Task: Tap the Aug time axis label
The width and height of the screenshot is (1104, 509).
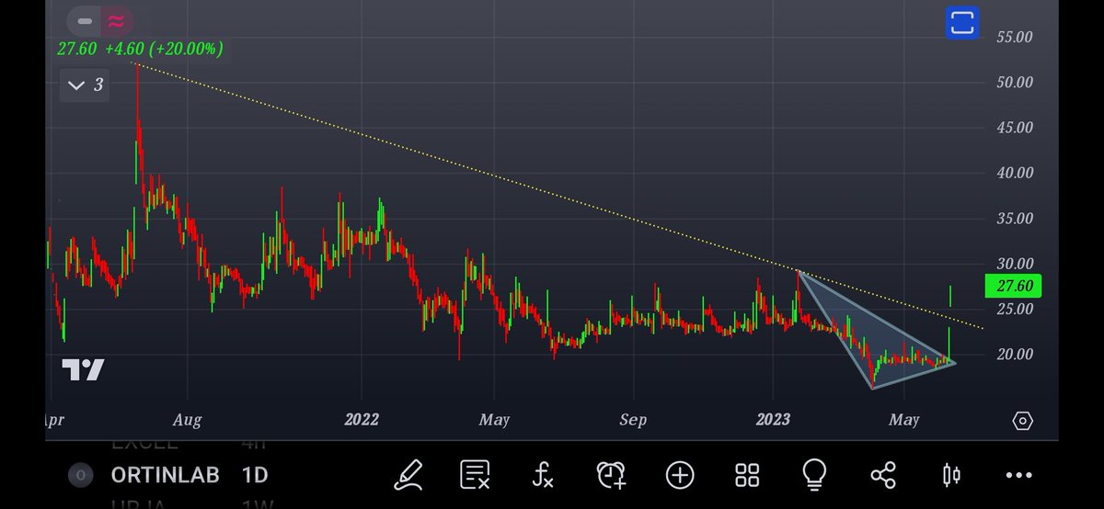Action: [x=187, y=420]
